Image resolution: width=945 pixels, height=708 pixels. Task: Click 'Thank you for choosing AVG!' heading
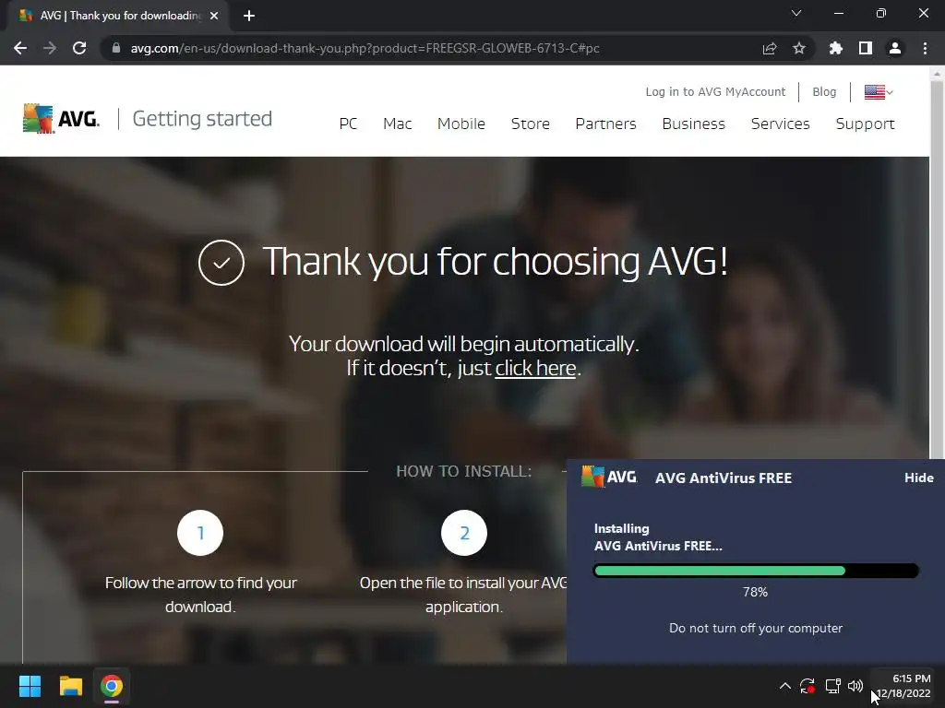[x=496, y=261]
